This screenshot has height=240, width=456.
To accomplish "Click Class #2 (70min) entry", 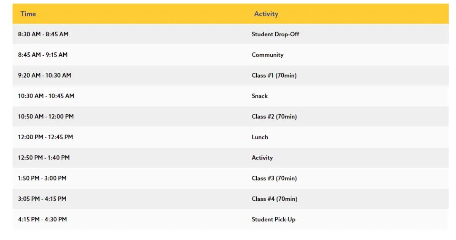I will click(x=274, y=116).
